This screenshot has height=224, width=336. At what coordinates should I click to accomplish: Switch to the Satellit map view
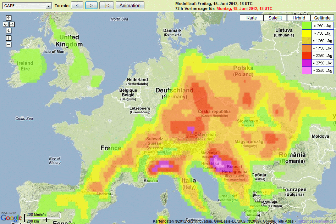(x=275, y=18)
